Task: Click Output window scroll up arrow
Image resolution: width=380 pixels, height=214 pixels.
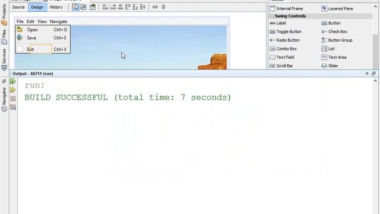Action: point(375,81)
